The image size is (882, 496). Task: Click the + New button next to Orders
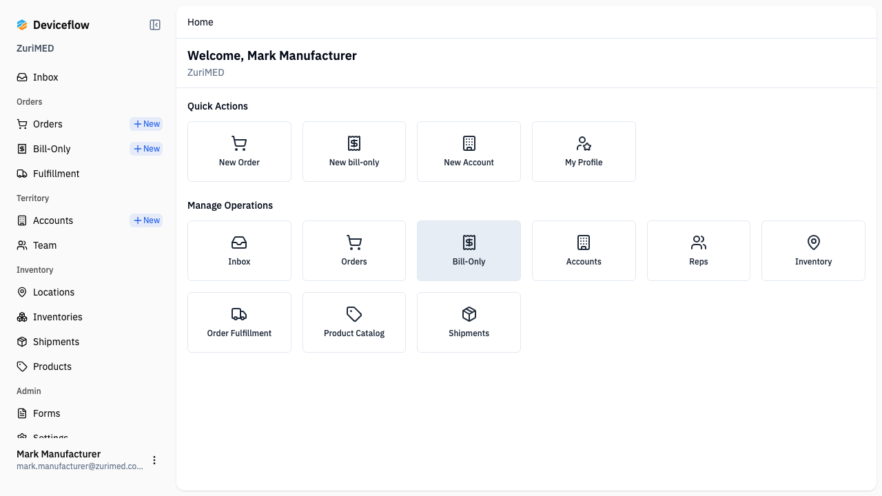click(146, 124)
